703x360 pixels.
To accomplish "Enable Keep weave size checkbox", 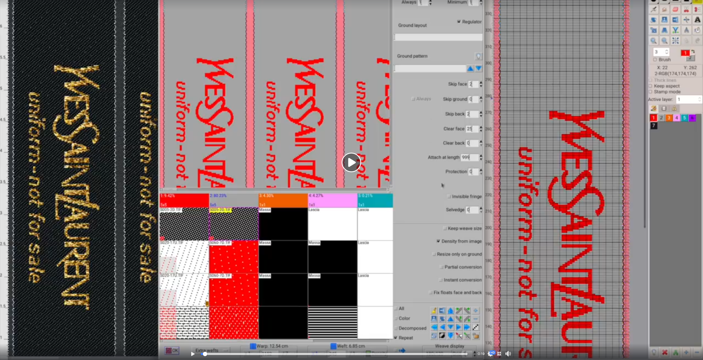I will (445, 228).
